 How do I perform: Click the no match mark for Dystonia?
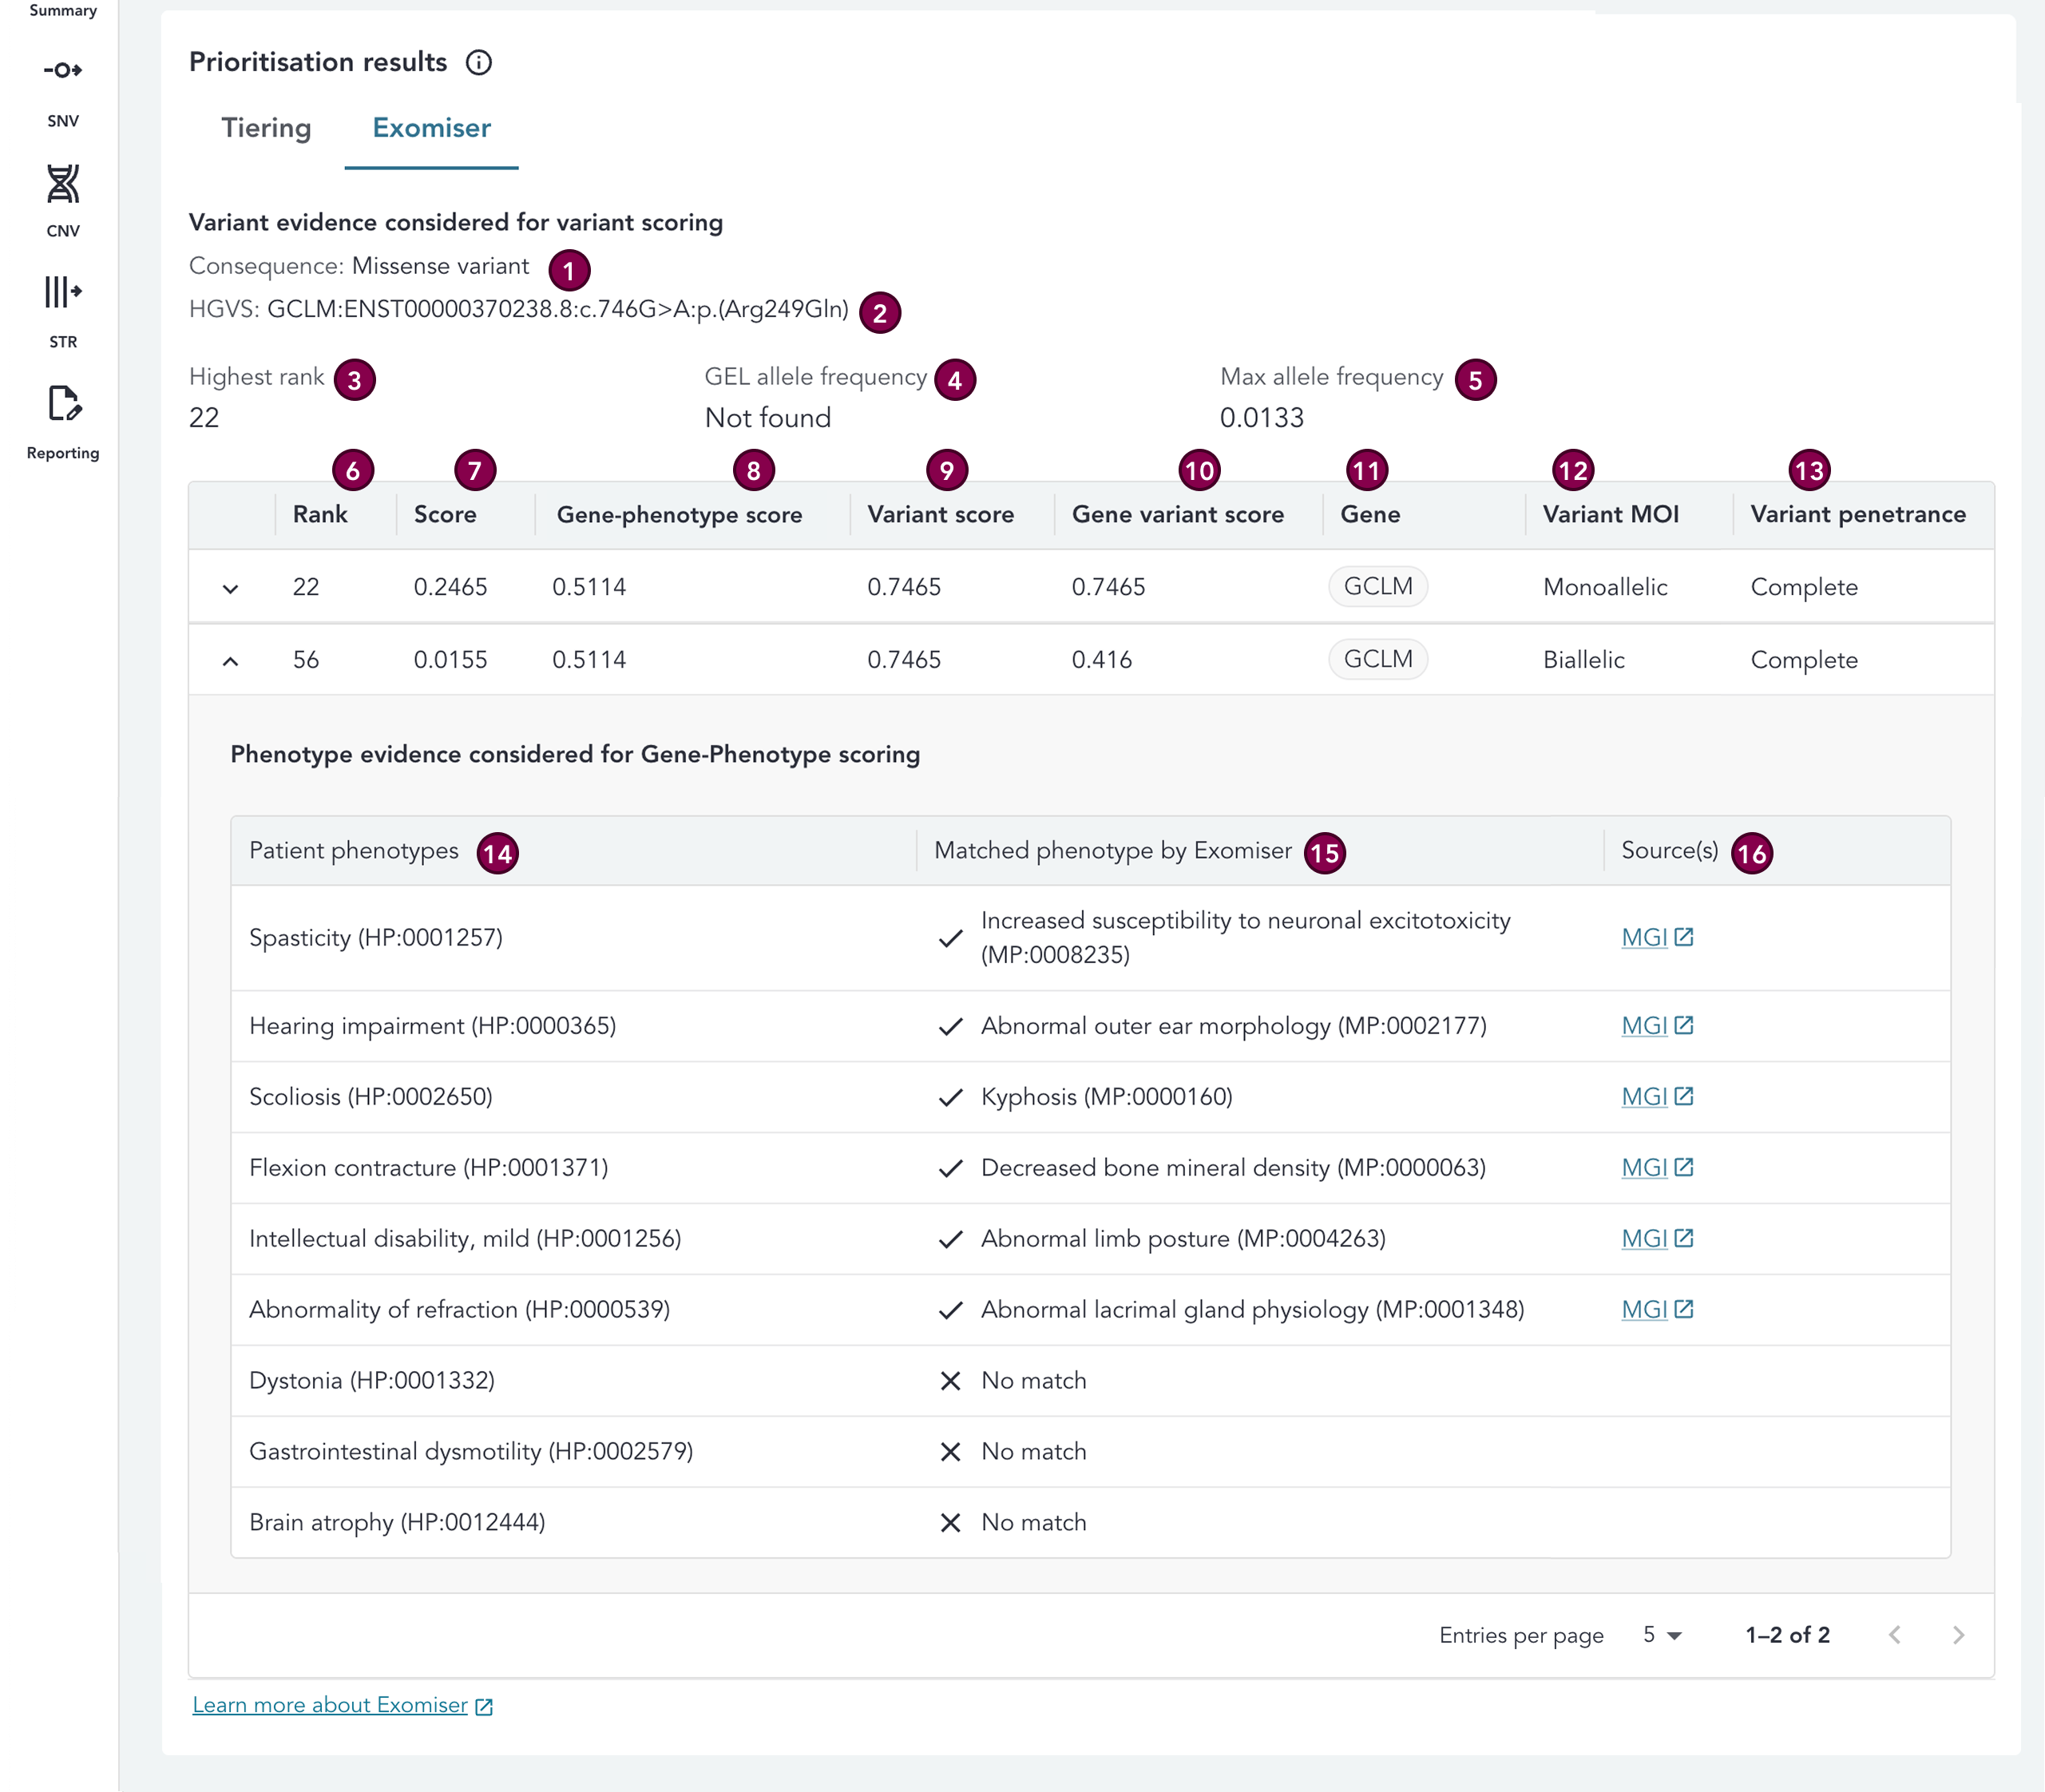[x=951, y=1380]
